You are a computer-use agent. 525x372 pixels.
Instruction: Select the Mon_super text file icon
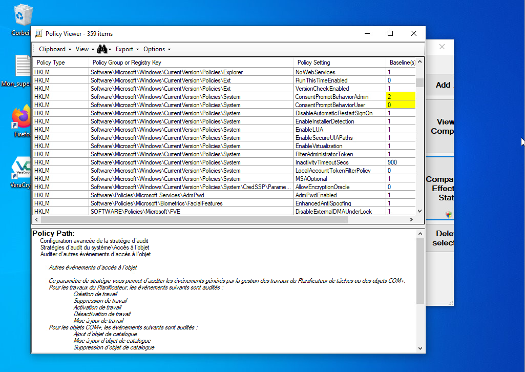[x=23, y=67]
